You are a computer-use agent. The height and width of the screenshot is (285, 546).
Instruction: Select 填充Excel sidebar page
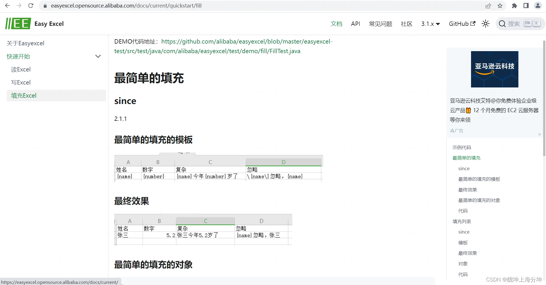[x=56, y=96]
